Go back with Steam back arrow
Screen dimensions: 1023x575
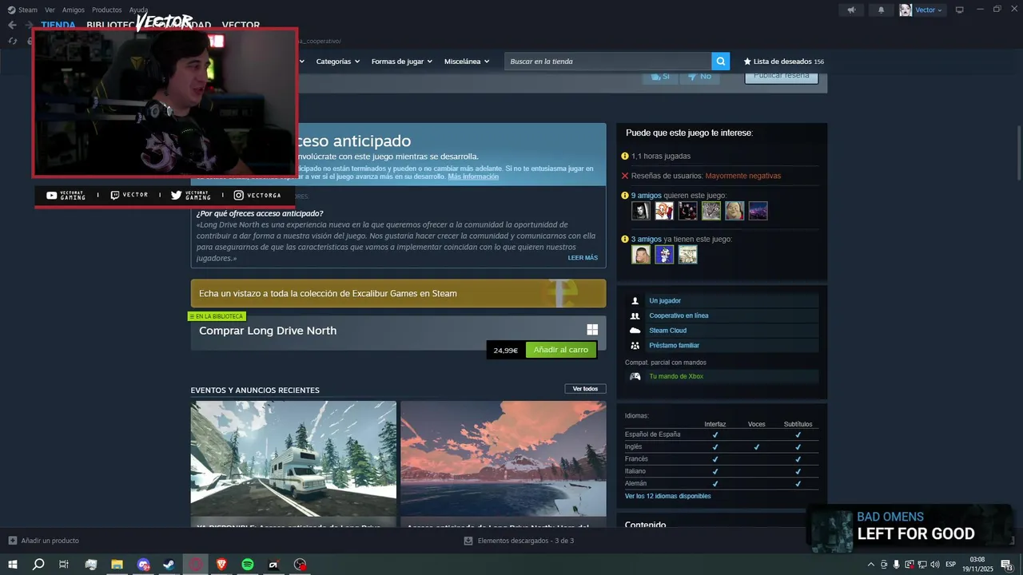tap(12, 25)
